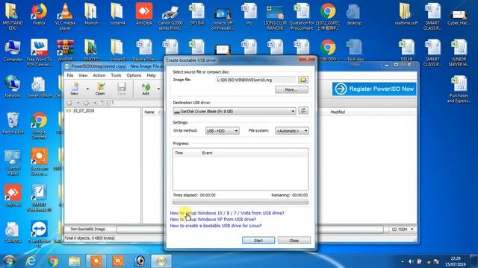
Task: Open the View menu in PowerISO
Action: (x=83, y=75)
